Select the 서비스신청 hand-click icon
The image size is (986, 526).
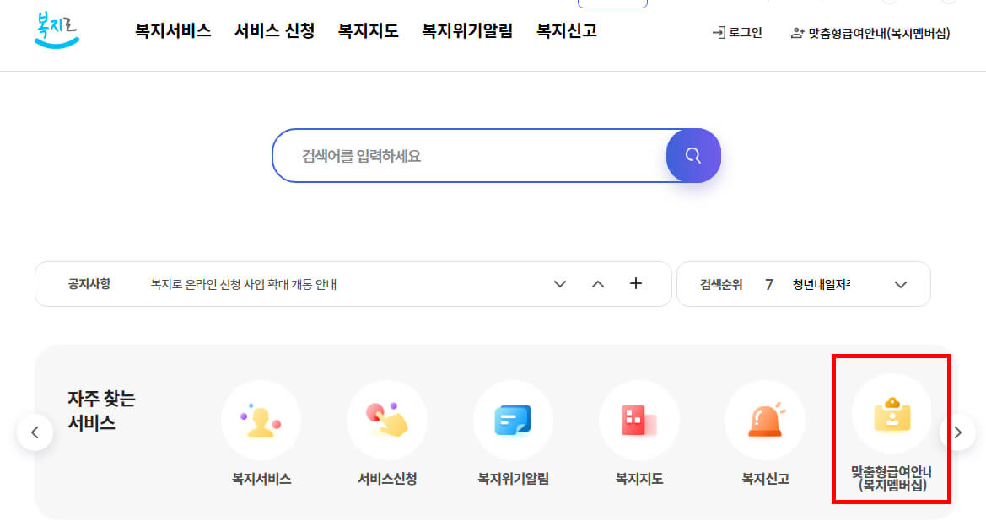click(386, 419)
